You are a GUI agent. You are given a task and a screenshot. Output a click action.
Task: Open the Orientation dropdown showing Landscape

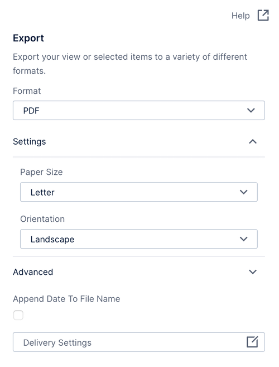pos(139,239)
